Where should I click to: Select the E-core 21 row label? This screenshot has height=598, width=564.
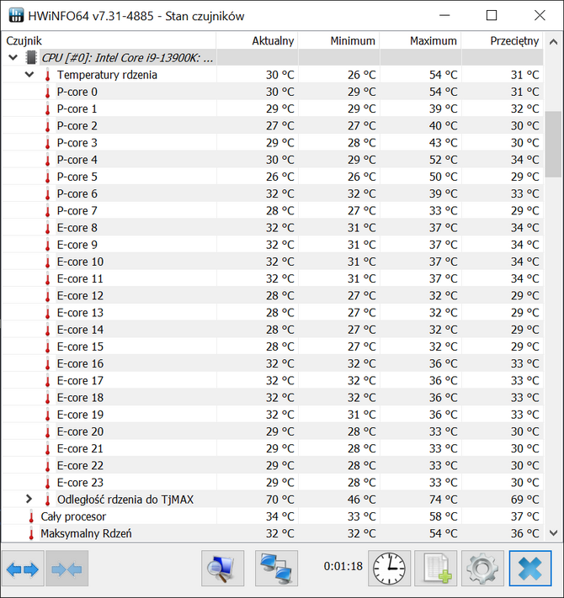[x=80, y=449]
